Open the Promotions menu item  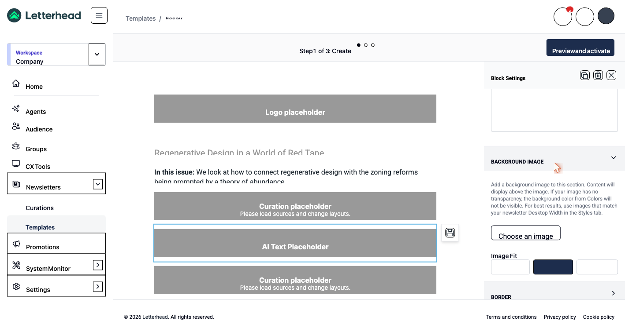56,243
